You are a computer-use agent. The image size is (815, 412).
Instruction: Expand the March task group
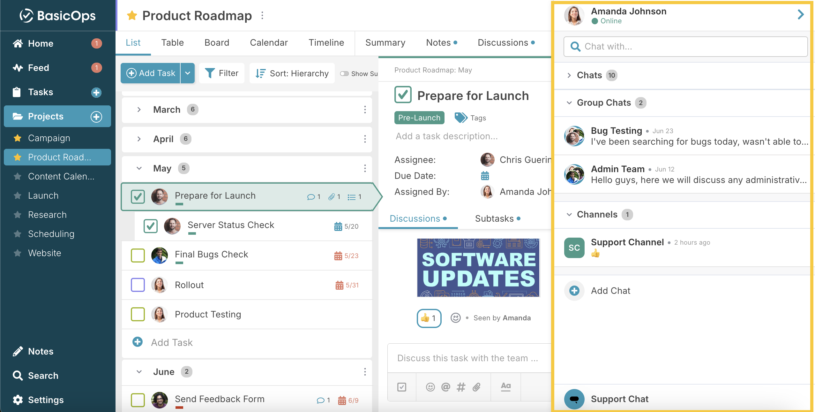tap(139, 110)
